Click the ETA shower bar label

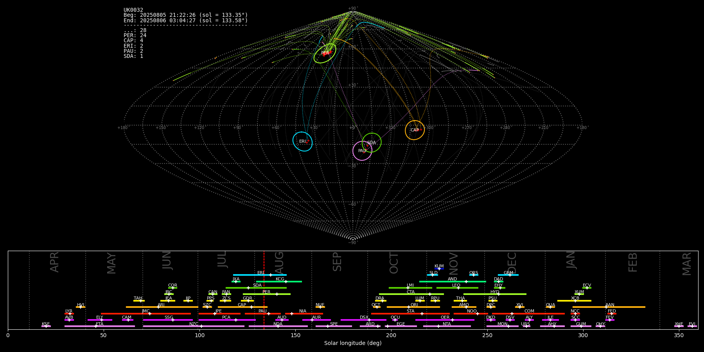pyautogui.click(x=100, y=324)
